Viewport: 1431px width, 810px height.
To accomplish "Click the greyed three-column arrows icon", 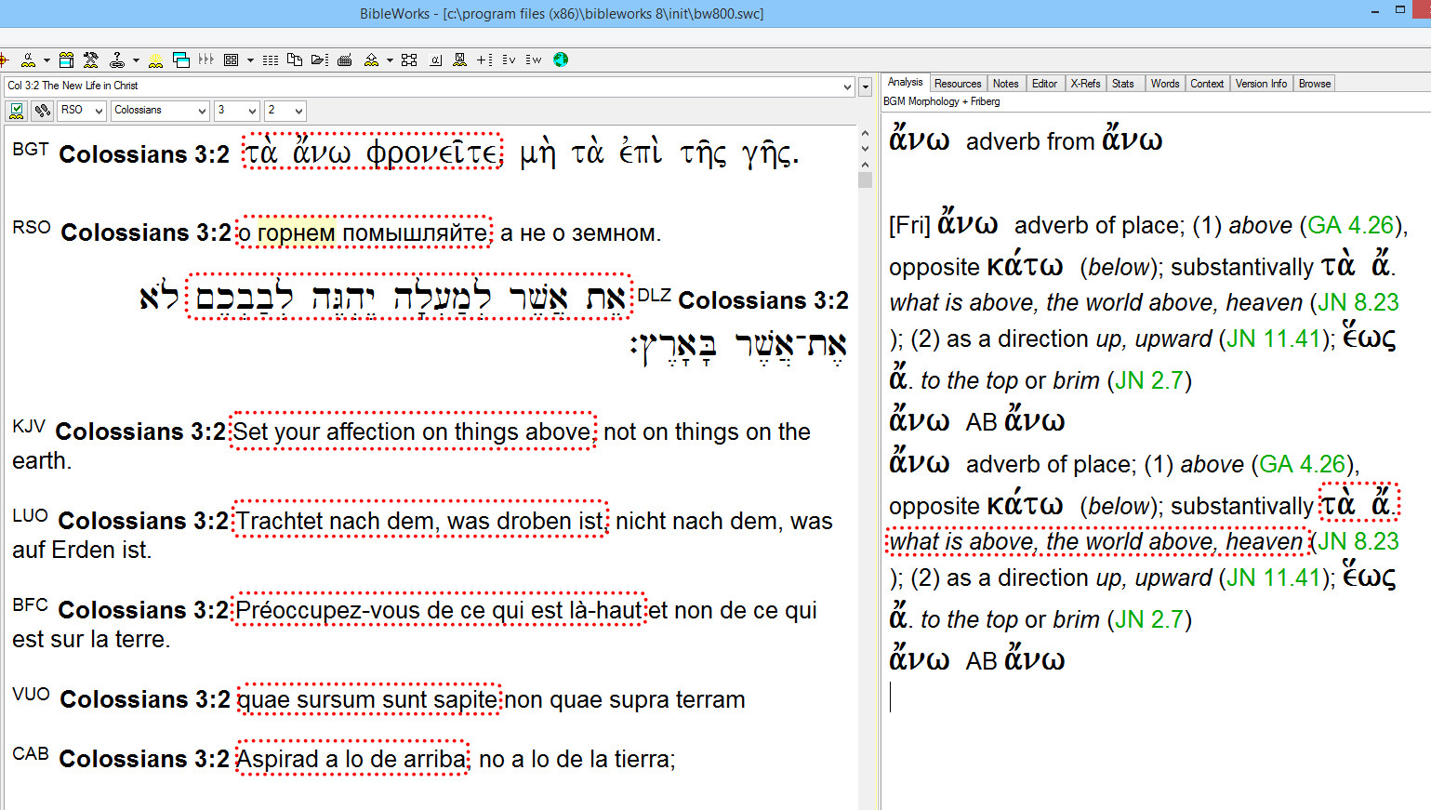I will pyautogui.click(x=206, y=60).
